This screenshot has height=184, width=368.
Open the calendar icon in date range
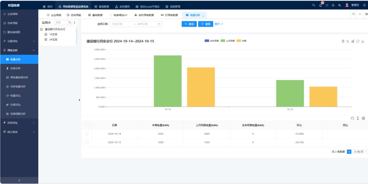[159, 24]
